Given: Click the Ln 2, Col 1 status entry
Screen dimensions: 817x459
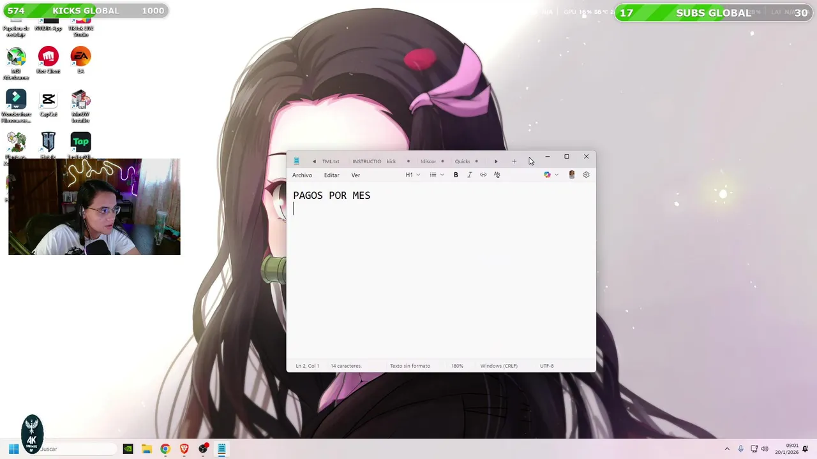Looking at the screenshot, I should click(x=307, y=366).
